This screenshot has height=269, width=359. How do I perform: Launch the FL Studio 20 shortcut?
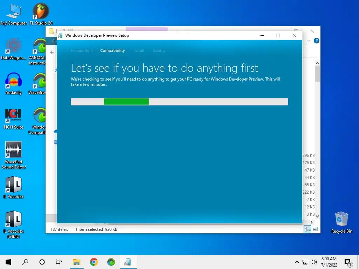(x=41, y=14)
